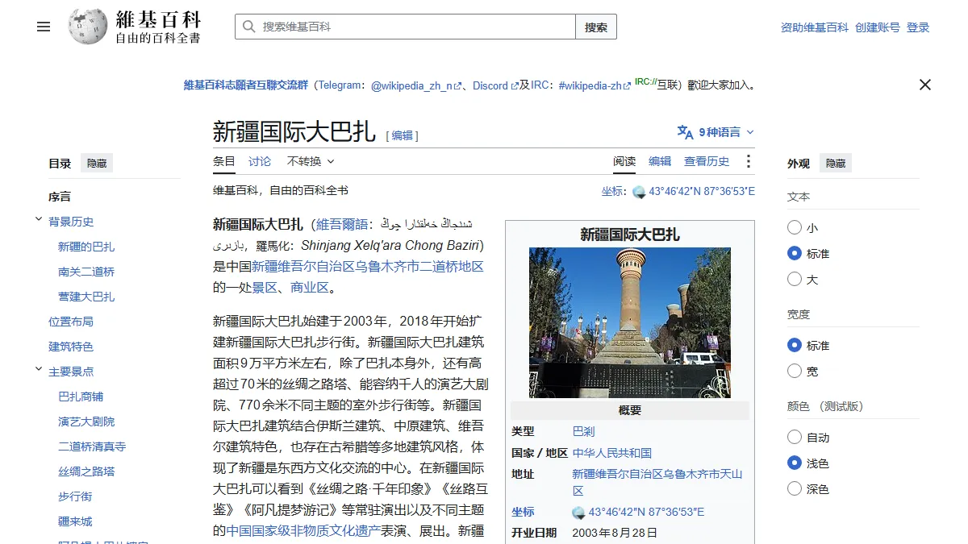The height and width of the screenshot is (544, 968).
Task: Collapse the 主要景点 section in contents
Action: pyautogui.click(x=38, y=369)
